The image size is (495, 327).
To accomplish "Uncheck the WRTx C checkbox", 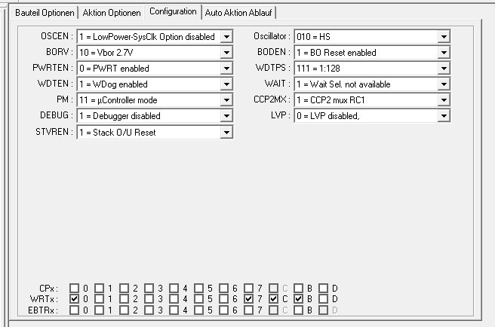I will pyautogui.click(x=273, y=298).
